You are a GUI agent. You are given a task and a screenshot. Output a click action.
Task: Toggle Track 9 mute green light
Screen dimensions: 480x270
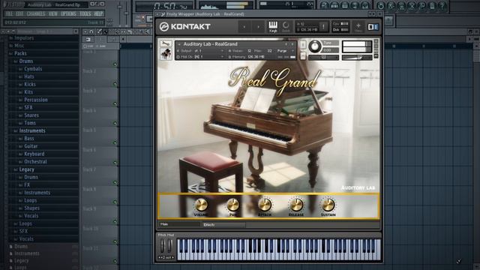tap(115, 221)
